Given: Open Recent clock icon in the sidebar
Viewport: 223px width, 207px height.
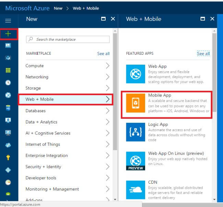Looking at the screenshot, I should [8, 83].
